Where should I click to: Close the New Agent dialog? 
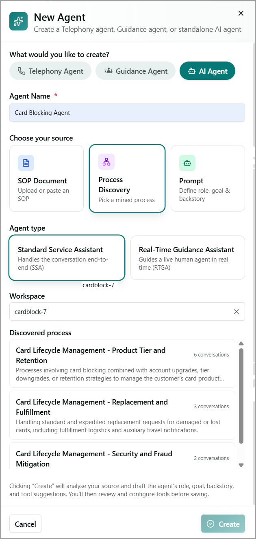[x=241, y=13]
